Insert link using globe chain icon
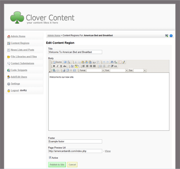 (54, 70)
